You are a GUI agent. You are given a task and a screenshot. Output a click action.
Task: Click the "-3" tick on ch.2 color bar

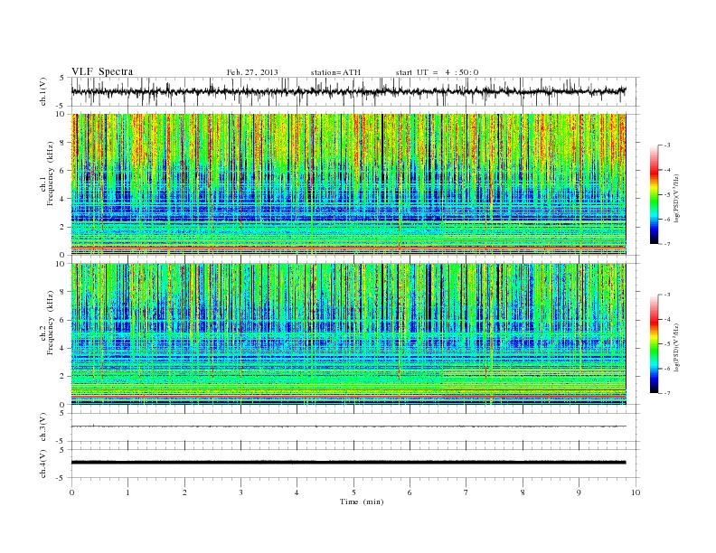[x=666, y=295]
